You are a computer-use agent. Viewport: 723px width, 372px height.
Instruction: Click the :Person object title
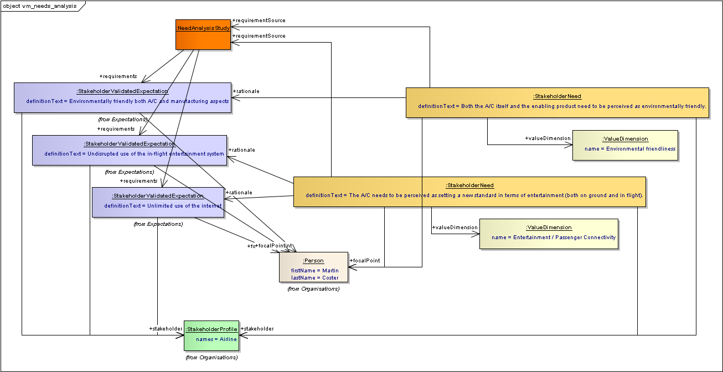pyautogui.click(x=313, y=260)
